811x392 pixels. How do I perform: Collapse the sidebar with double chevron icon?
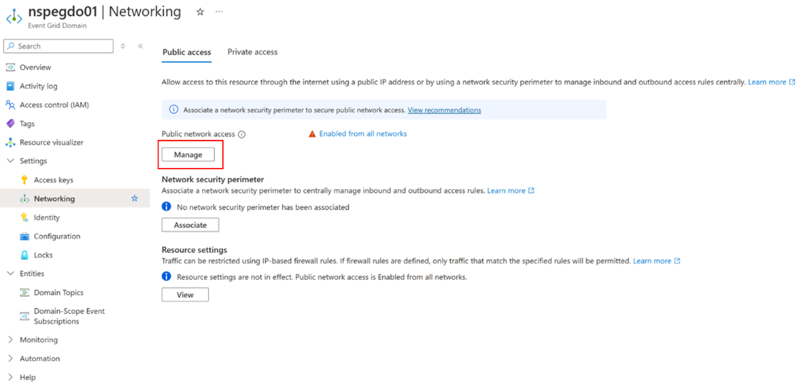[x=141, y=46]
